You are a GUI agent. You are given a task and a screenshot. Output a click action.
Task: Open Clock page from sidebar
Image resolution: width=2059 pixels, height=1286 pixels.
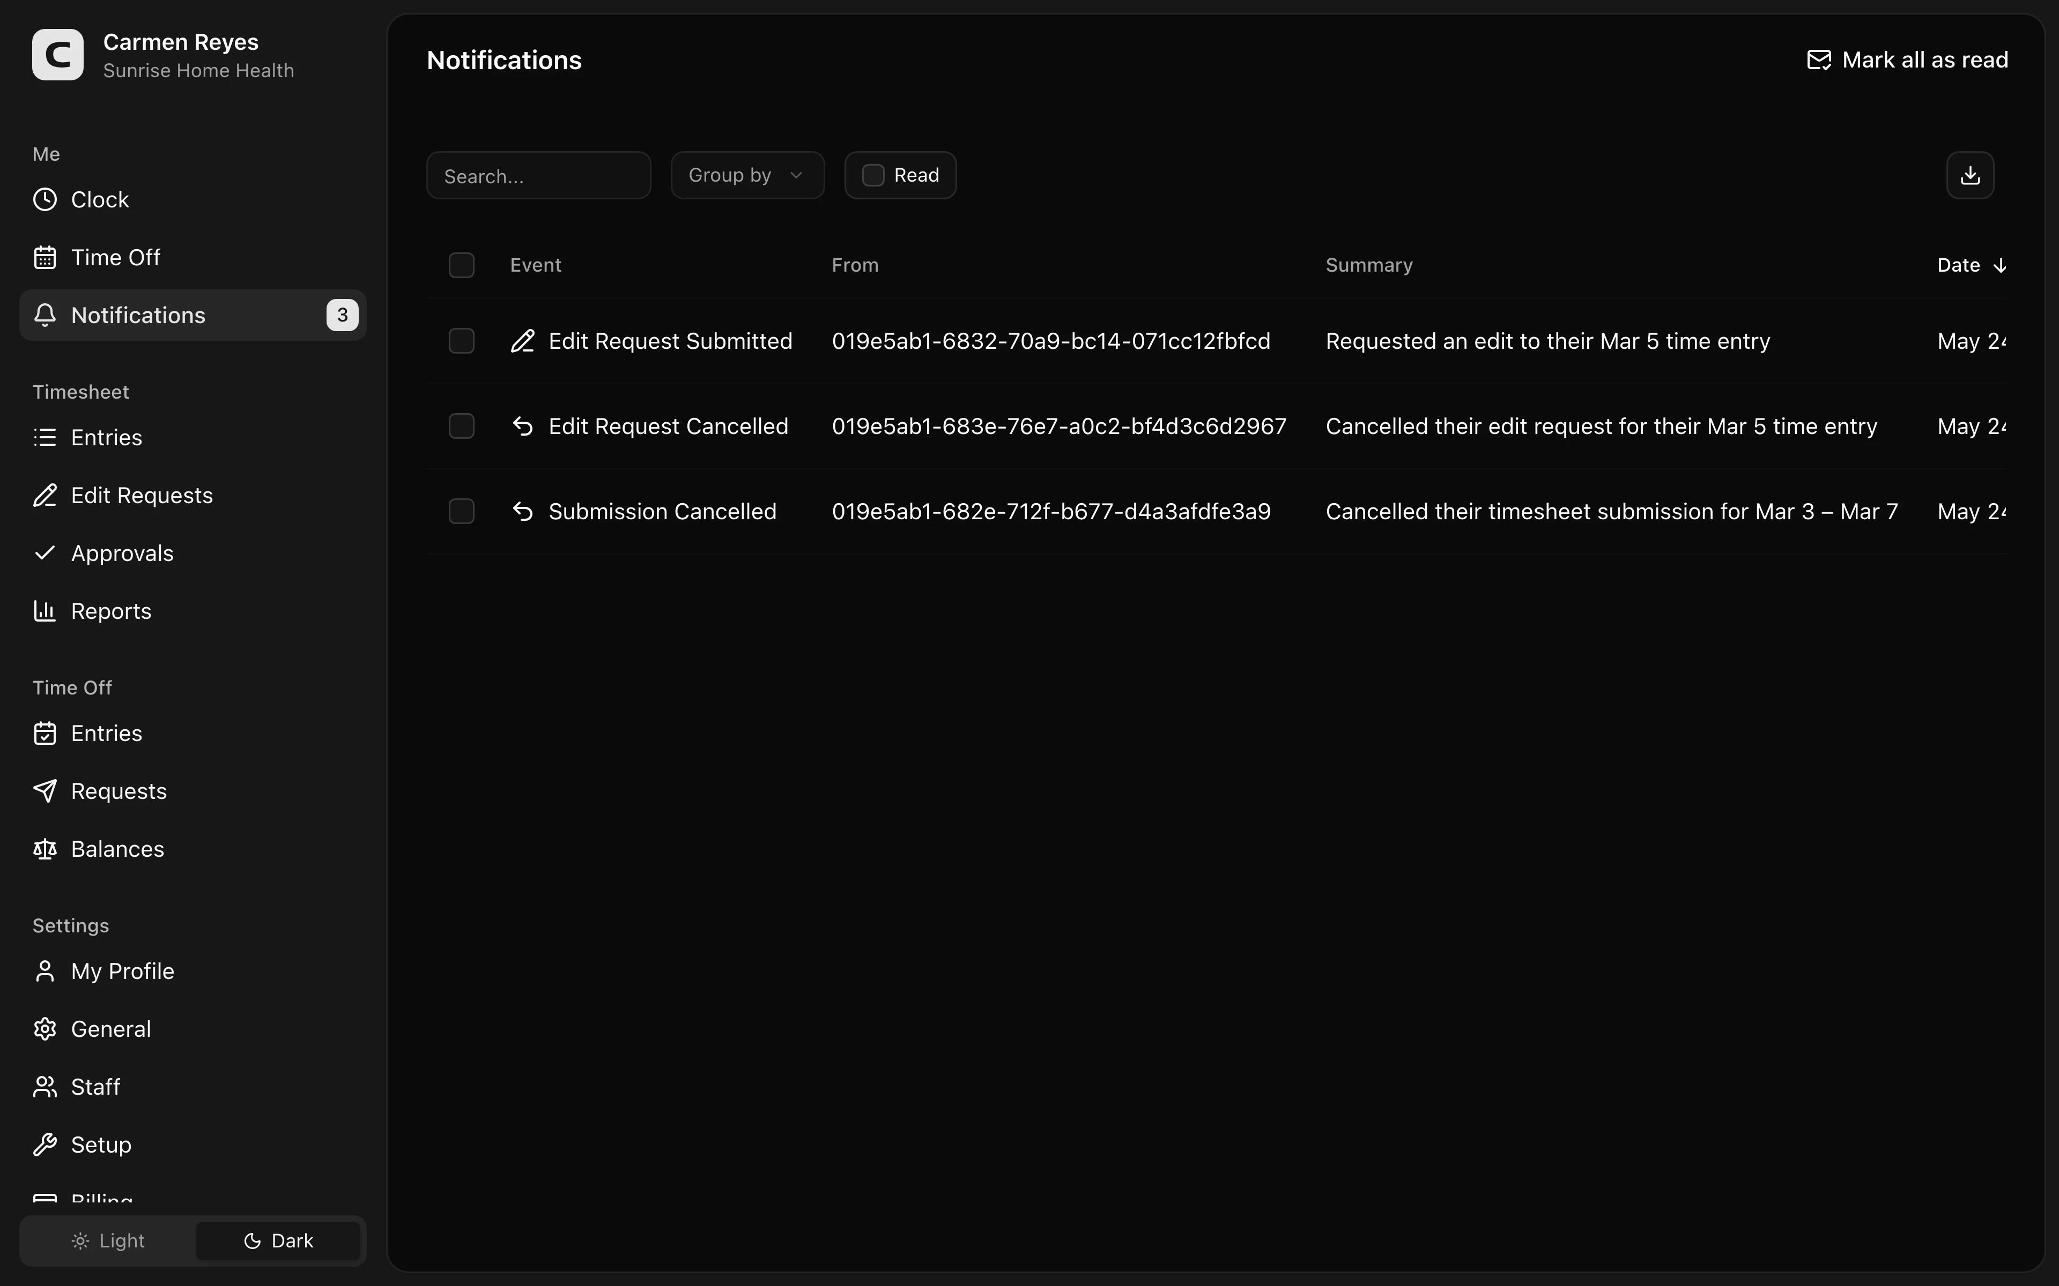(193, 199)
